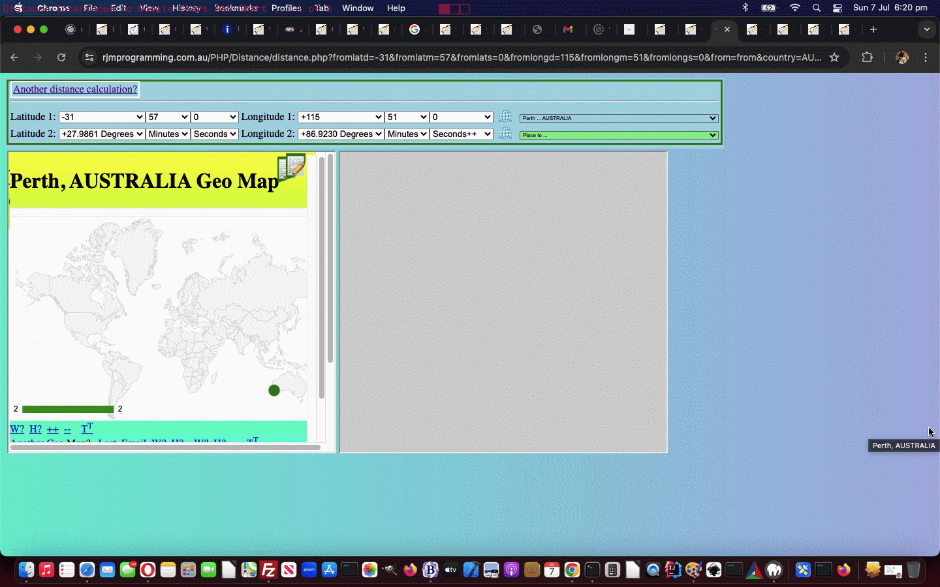View site information icon in address bar

click(x=89, y=57)
